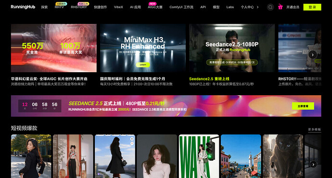Open the woman in black coat overlooking river
The height and width of the screenshot is (178, 332).
[x=115, y=156]
